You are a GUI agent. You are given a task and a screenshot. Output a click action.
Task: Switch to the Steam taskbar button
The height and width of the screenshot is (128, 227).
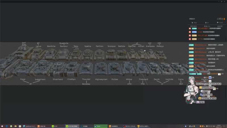point(101,126)
